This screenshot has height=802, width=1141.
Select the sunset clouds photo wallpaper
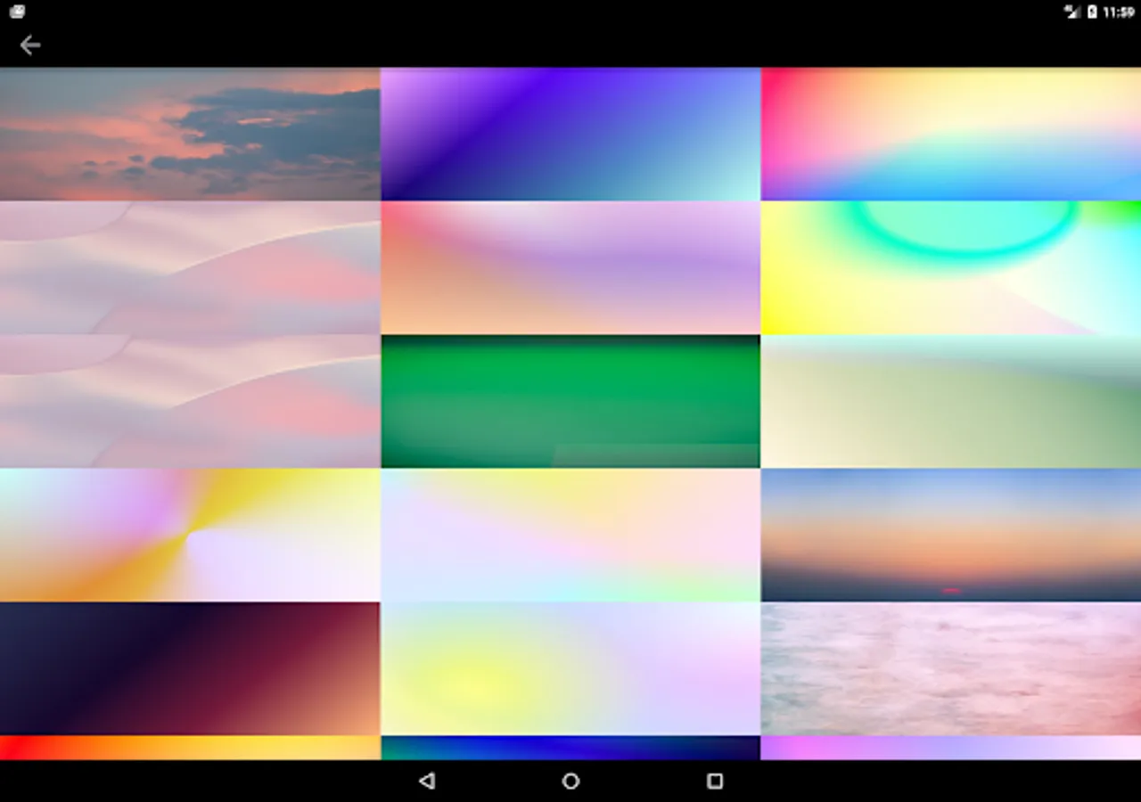190,134
